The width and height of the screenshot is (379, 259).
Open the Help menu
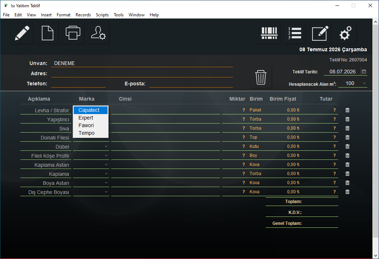[154, 15]
